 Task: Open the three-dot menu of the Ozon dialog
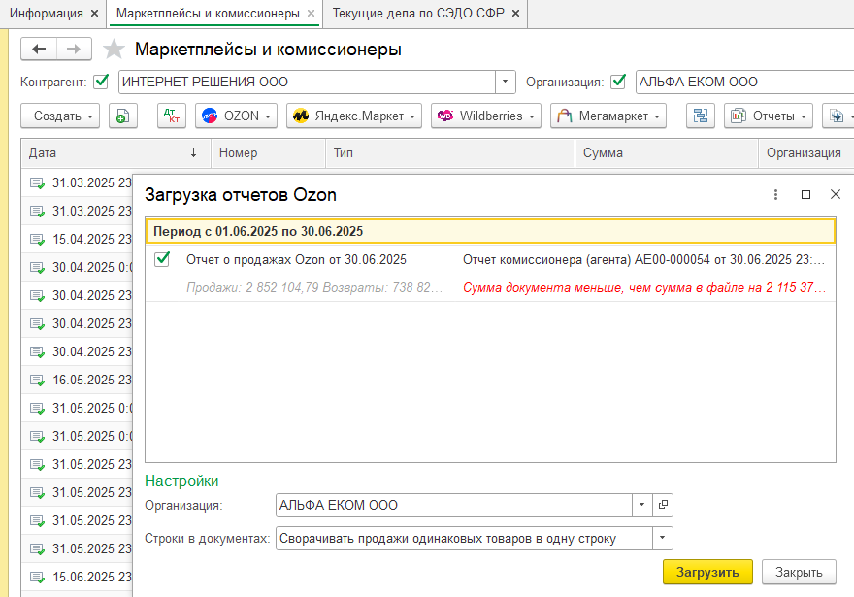pyautogui.click(x=775, y=194)
